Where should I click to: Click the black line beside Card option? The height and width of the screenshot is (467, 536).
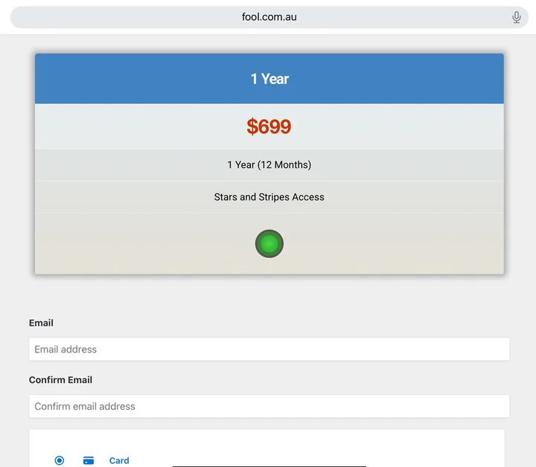tap(269, 466)
